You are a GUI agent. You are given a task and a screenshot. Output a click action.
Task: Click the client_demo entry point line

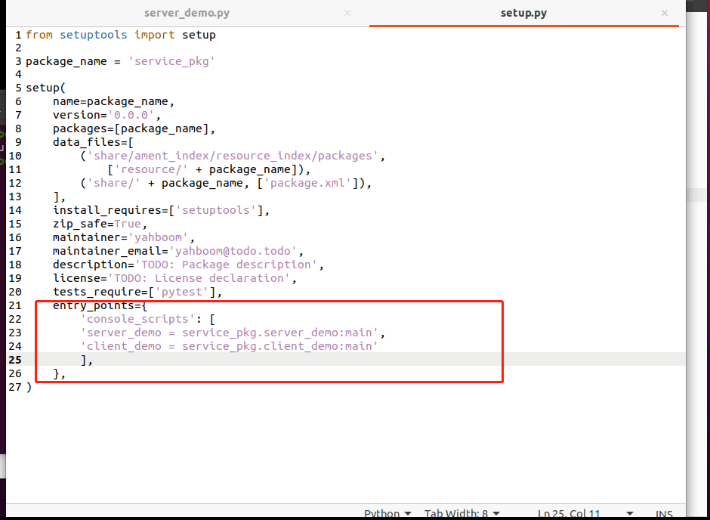[230, 346]
